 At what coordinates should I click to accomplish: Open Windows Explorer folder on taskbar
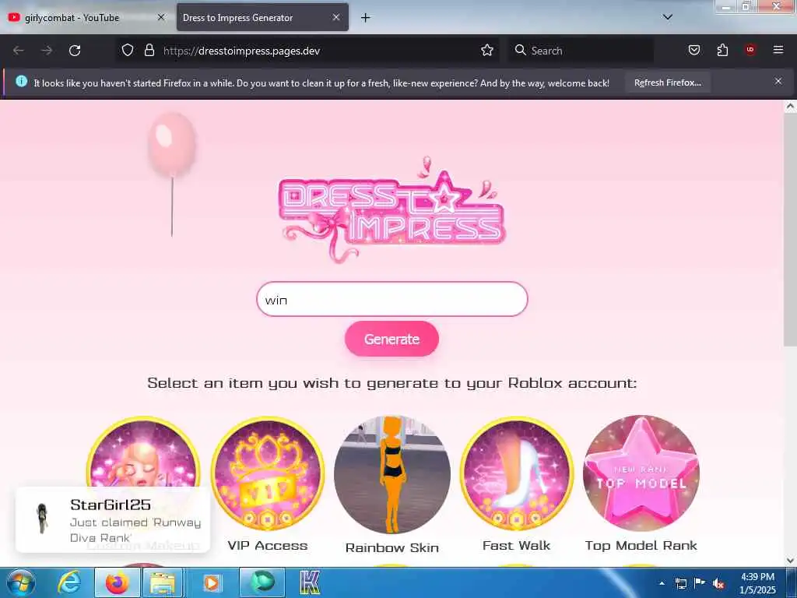click(163, 582)
